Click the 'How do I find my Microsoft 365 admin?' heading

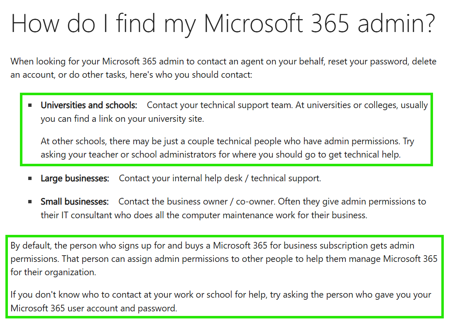point(223,24)
